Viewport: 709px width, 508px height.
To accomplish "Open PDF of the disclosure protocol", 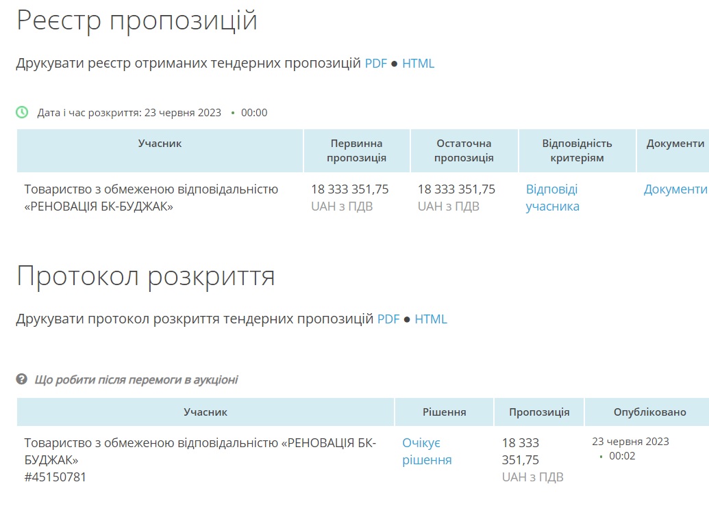I will coord(388,319).
